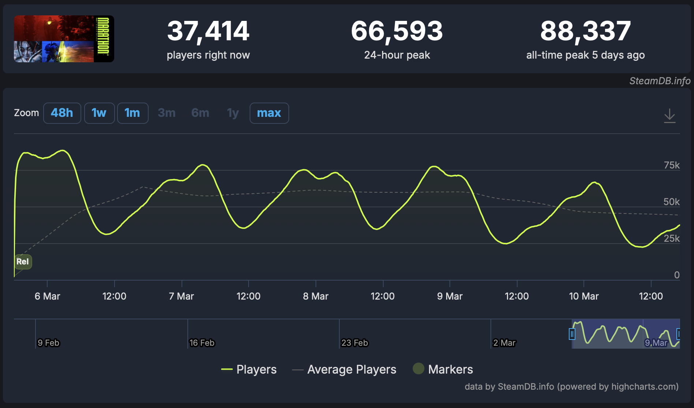Screen dimensions: 694x408
Task: Click the Markers circle legend icon
Action: pyautogui.click(x=418, y=368)
